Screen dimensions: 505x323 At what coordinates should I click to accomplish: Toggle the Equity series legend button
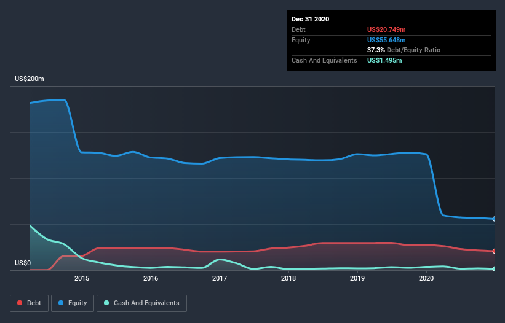pyautogui.click(x=73, y=303)
